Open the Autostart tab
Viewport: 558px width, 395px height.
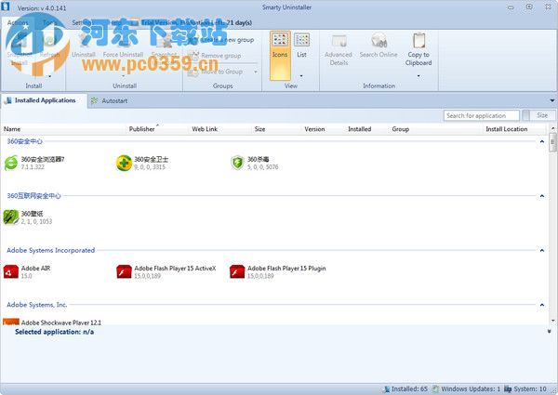tap(109, 101)
